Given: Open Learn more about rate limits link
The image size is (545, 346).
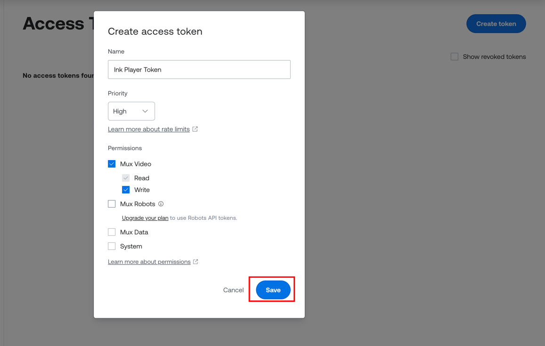Looking at the screenshot, I should [149, 129].
